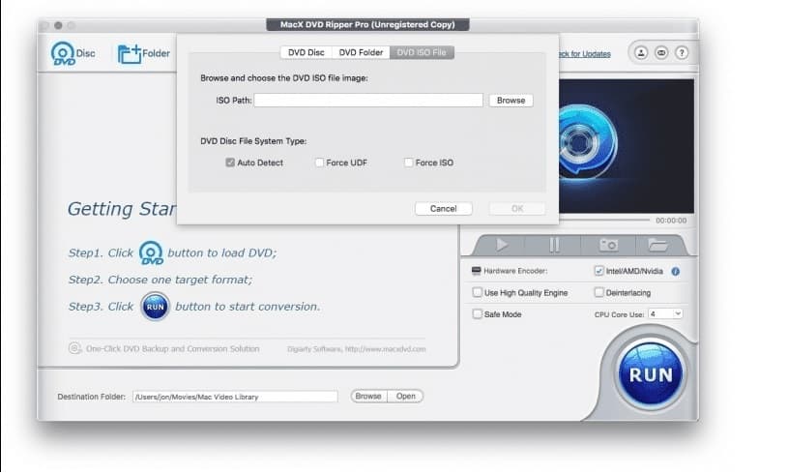Image resolution: width=788 pixels, height=474 pixels.
Task: Switch to the DVD Disc tab
Action: pyautogui.click(x=306, y=52)
